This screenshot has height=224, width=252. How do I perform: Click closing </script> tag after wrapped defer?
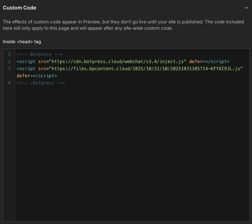point(45,76)
